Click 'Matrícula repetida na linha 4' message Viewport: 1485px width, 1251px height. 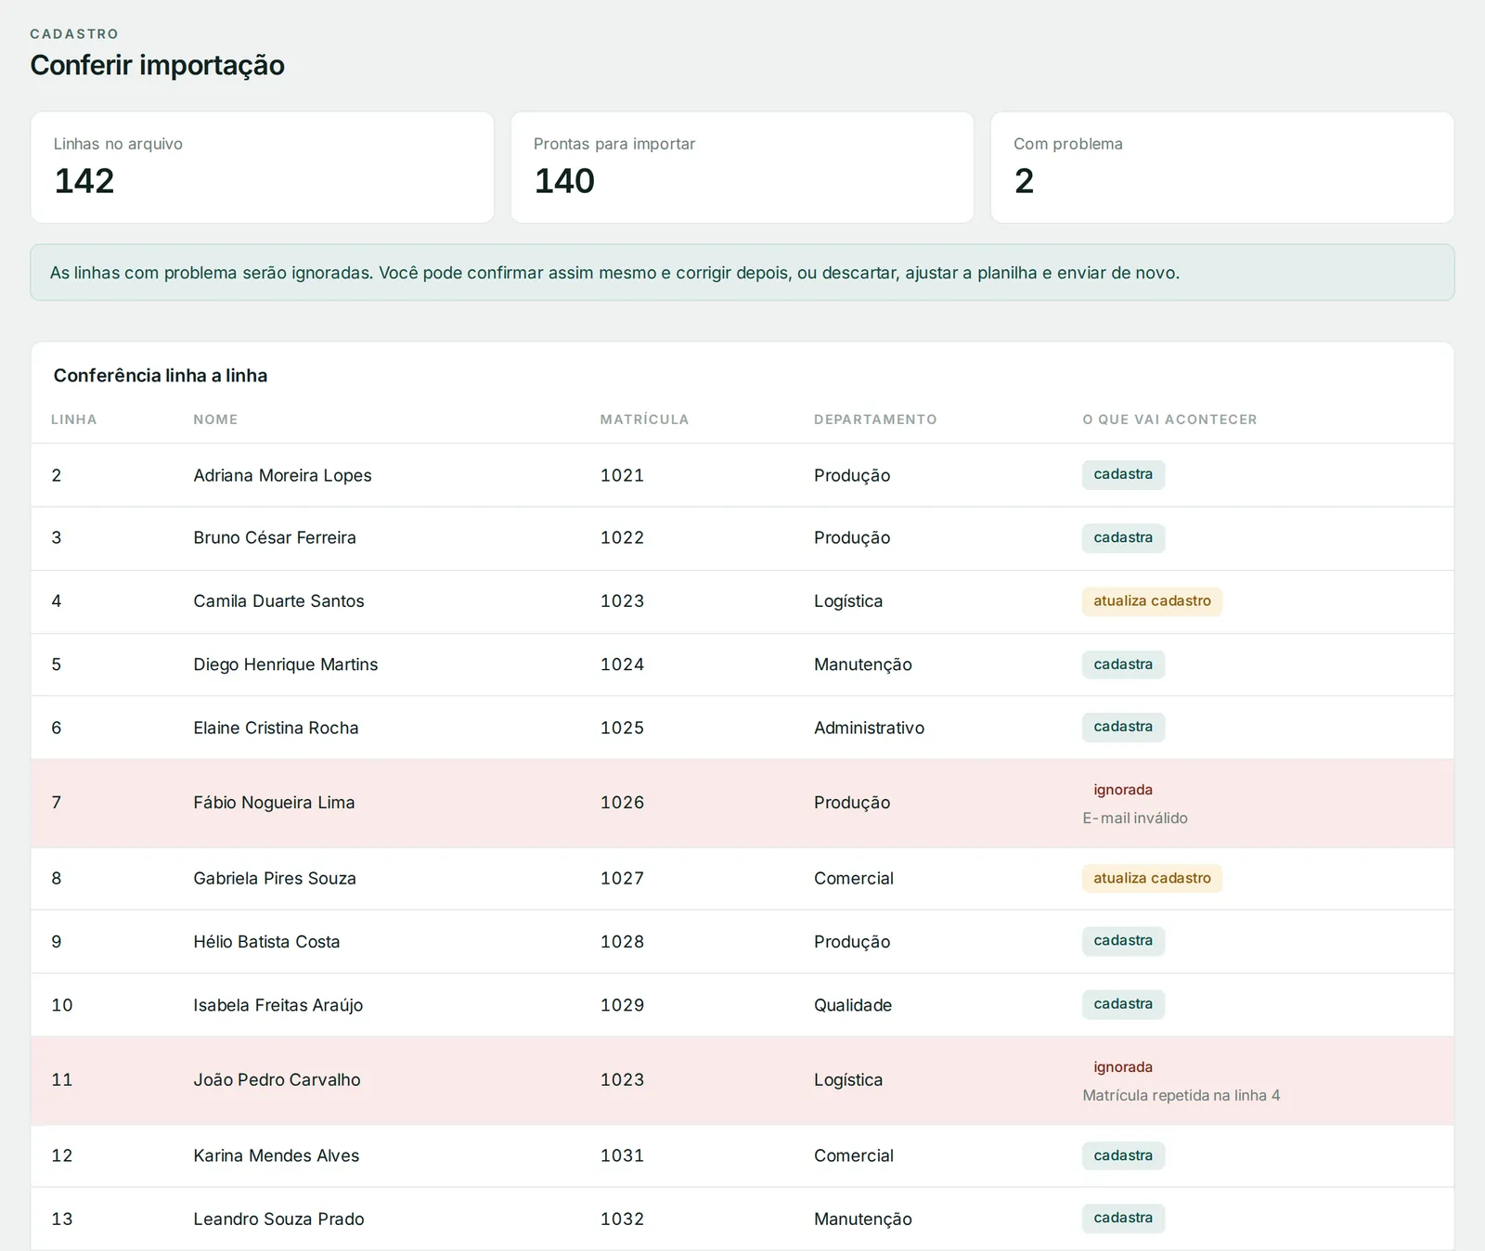tap(1182, 1095)
